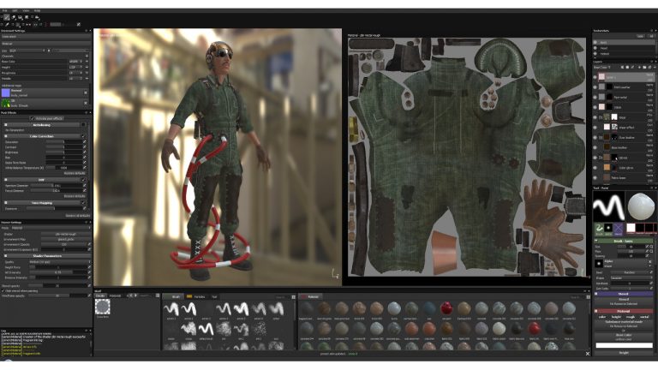Screen dimensions: 658x370
Task: Select the Eraser tool beside the brush
Action: [x=14, y=17]
